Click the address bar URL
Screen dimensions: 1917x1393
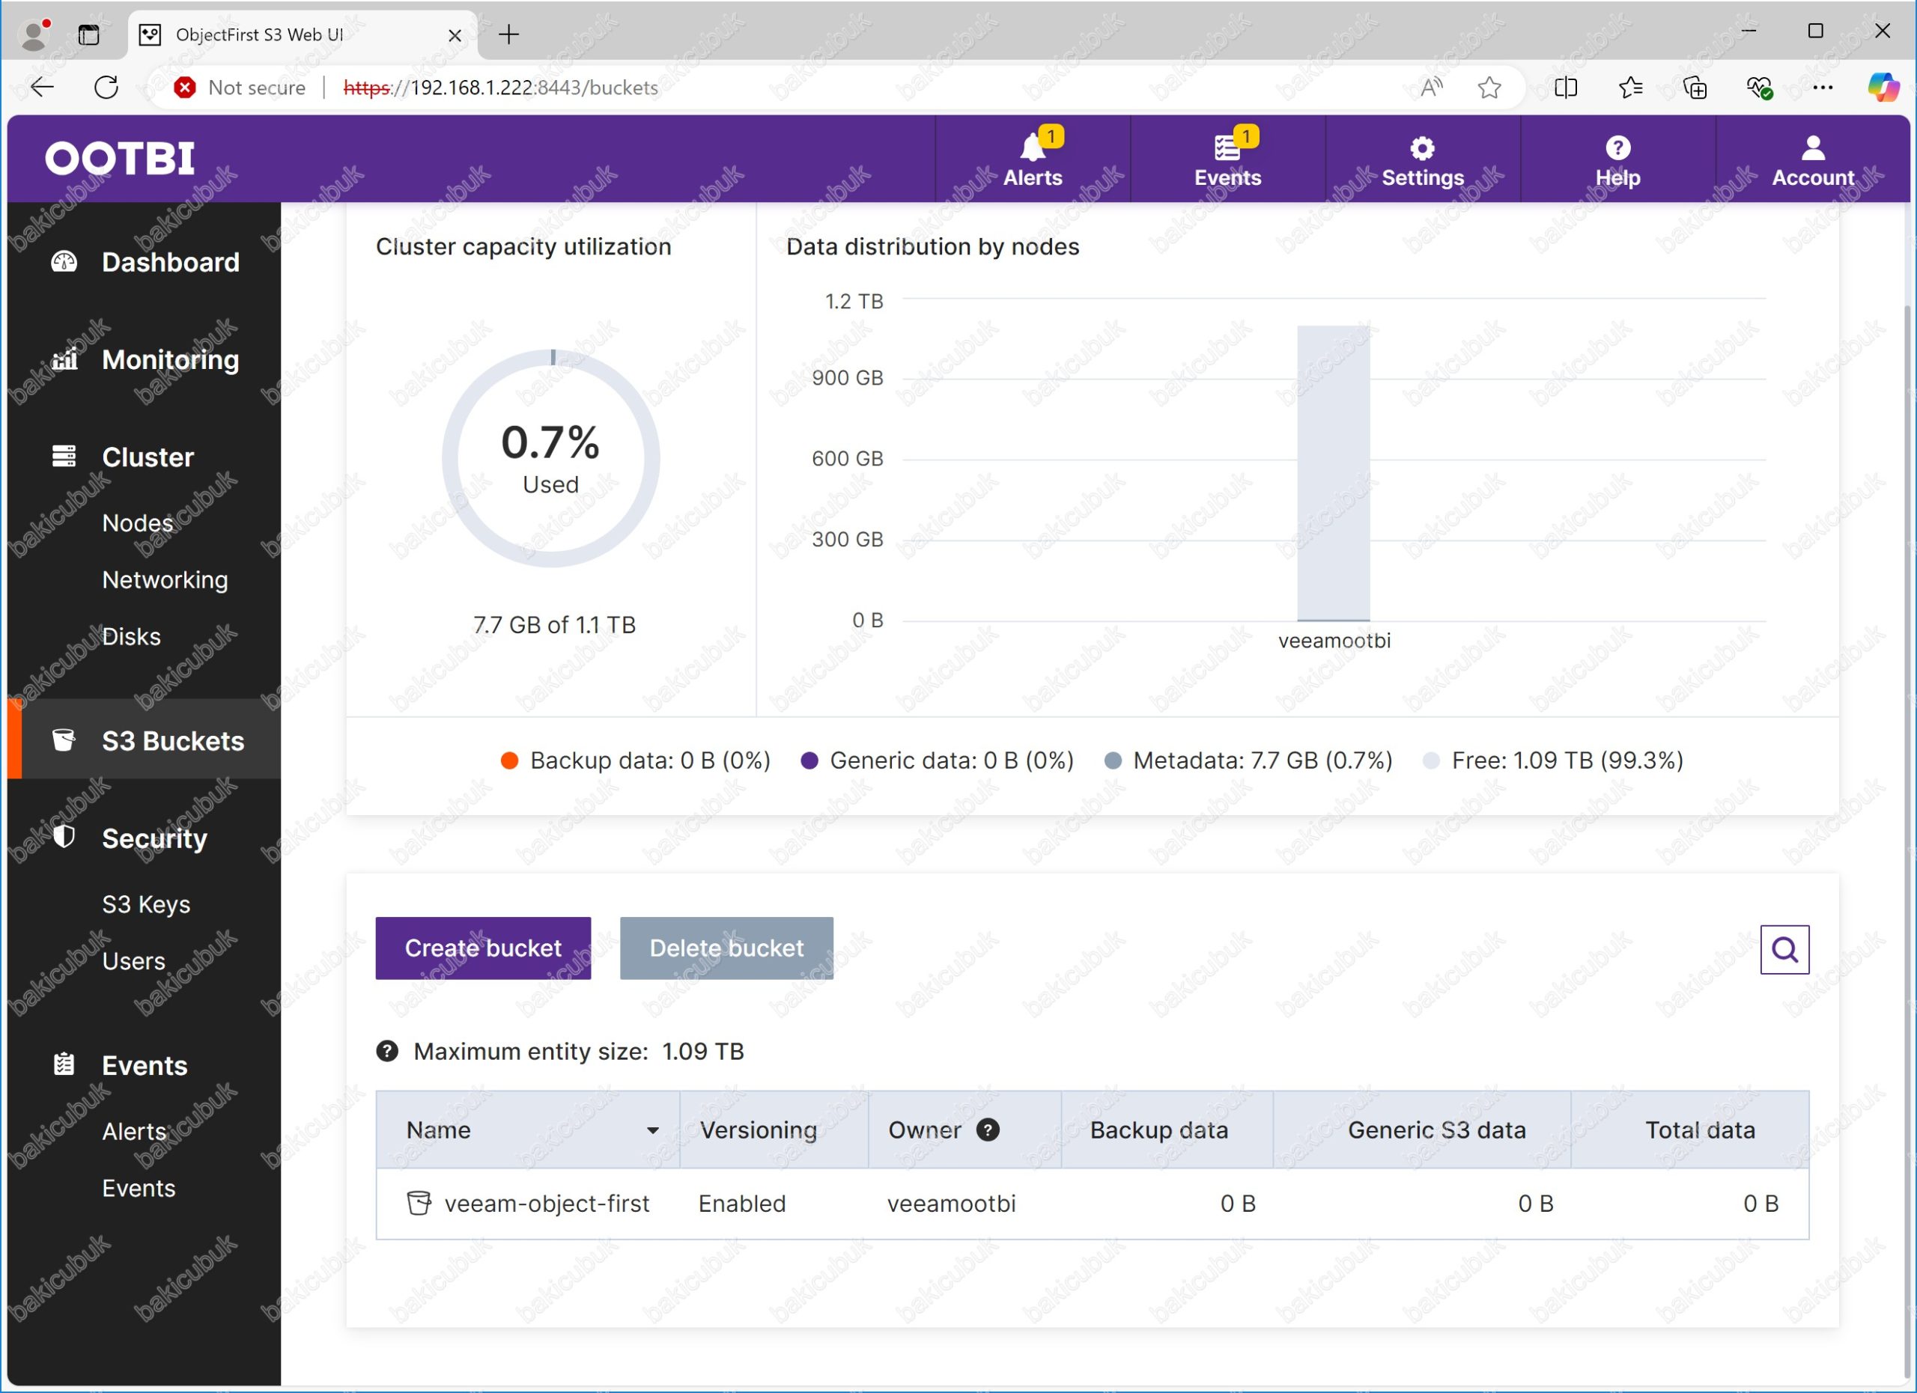500,87
